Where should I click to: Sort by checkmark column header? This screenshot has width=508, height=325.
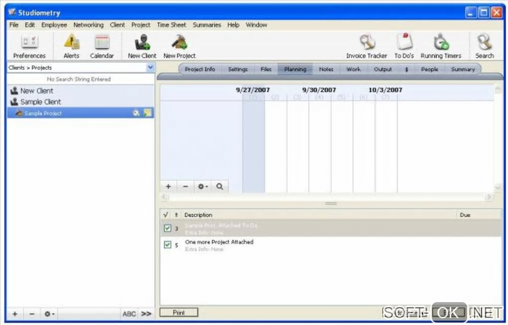click(165, 215)
